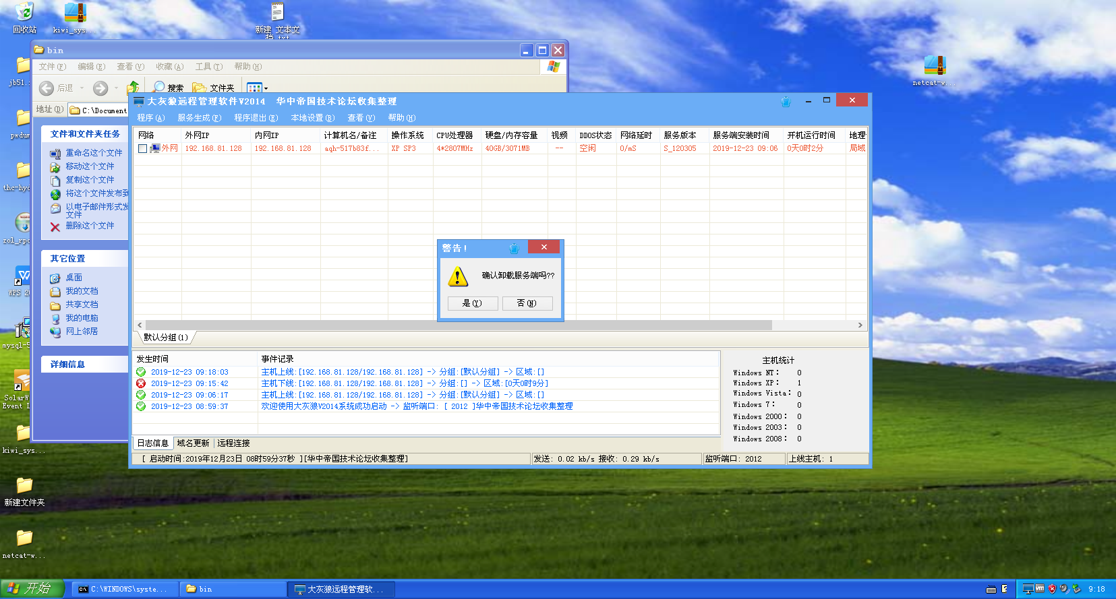Switch to the 域名更新 tab
Screen dimensions: 1116x599
pos(193,443)
